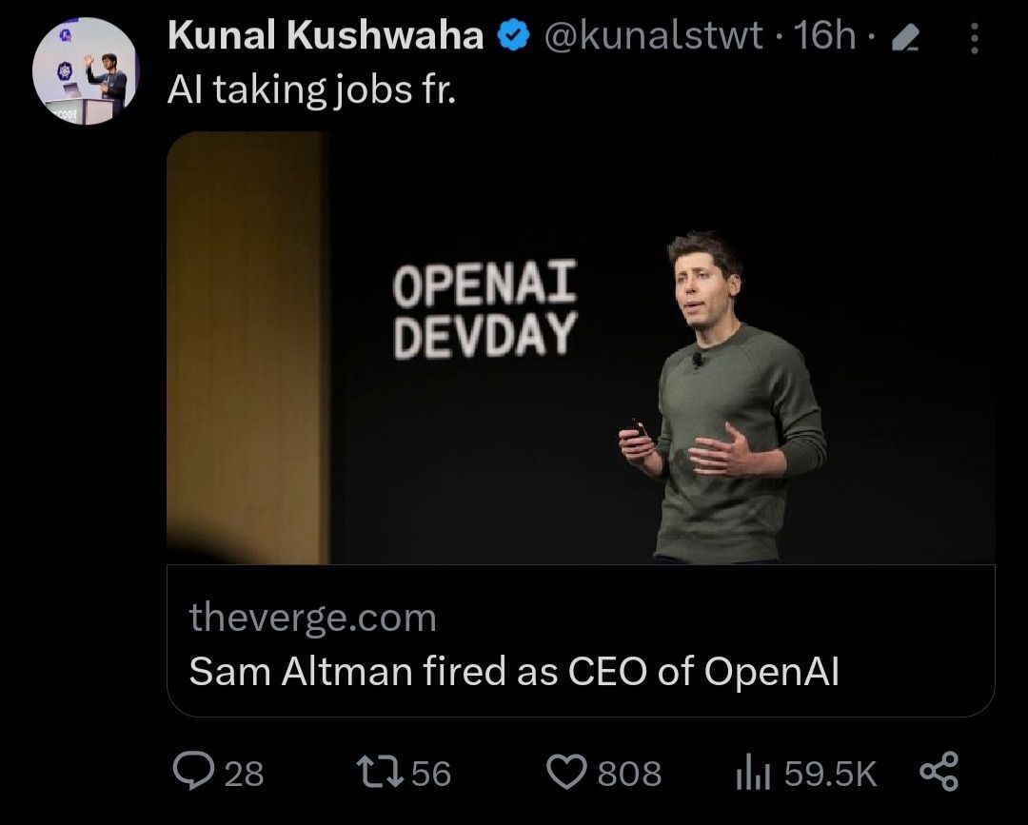Click the reply speech bubble icon

(x=195, y=771)
